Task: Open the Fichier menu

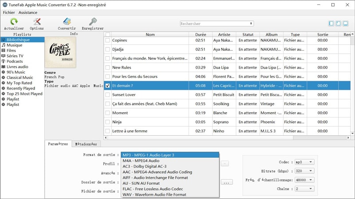Action: (x=9, y=12)
